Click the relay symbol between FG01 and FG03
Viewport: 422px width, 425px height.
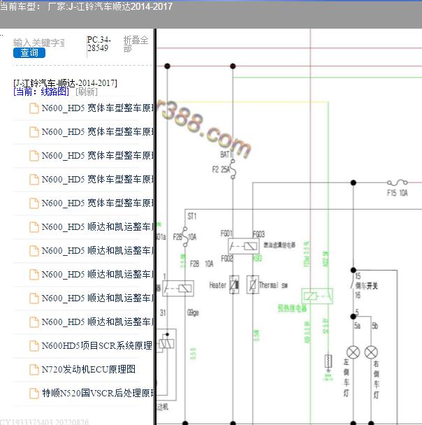244,246
